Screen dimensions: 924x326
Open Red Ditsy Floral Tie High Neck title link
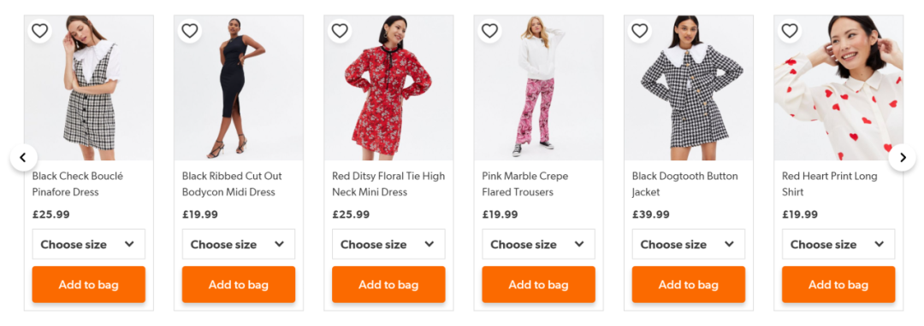(388, 183)
